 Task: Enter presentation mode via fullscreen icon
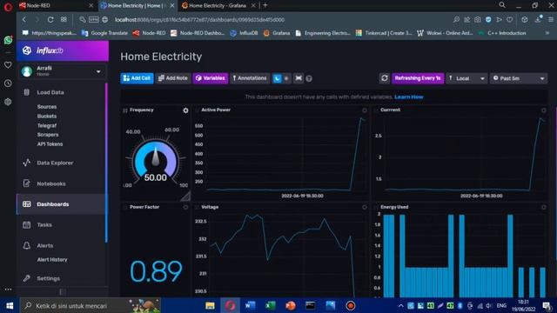pyautogui.click(x=299, y=78)
